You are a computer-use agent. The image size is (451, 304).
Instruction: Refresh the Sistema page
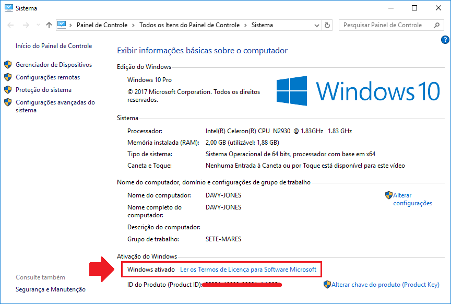[x=327, y=25]
